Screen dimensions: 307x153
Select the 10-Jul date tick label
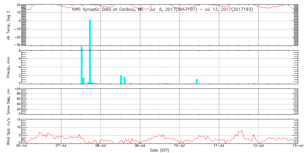pos(180,146)
